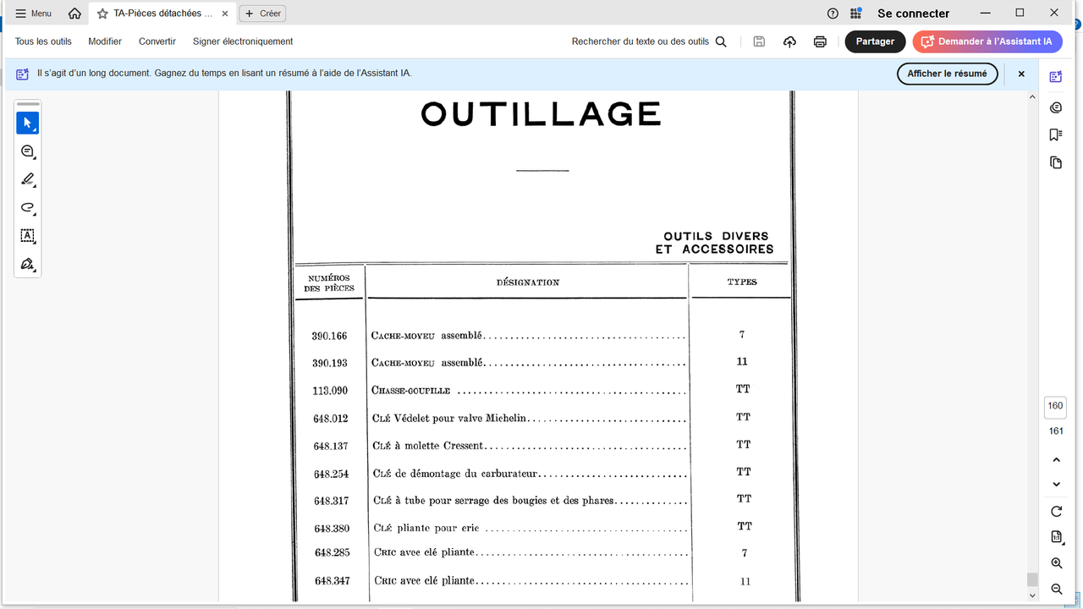Click the save diskette icon
Viewport: 1083px width, 609px height.
tap(759, 41)
